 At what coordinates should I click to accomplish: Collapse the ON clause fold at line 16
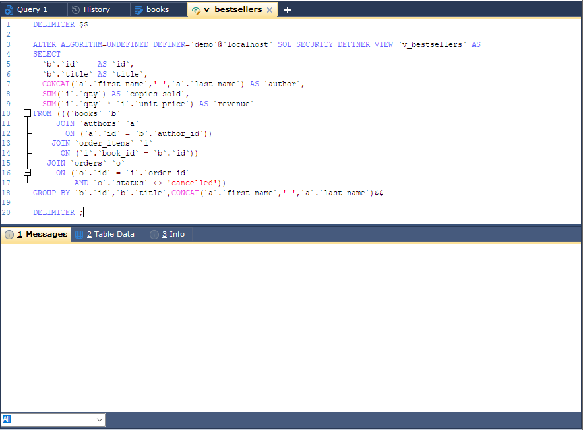point(27,173)
